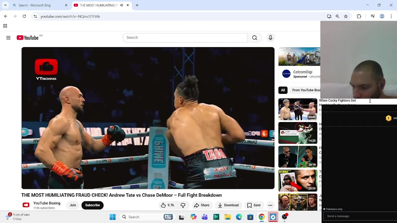Click the YouTube search magnifier button
This screenshot has width=397, height=223.
click(x=255, y=37)
